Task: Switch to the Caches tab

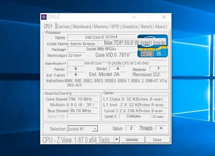Action: pyautogui.click(x=63, y=26)
